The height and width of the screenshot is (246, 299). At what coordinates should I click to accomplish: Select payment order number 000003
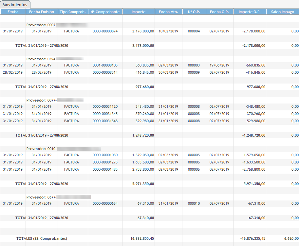coord(194,66)
